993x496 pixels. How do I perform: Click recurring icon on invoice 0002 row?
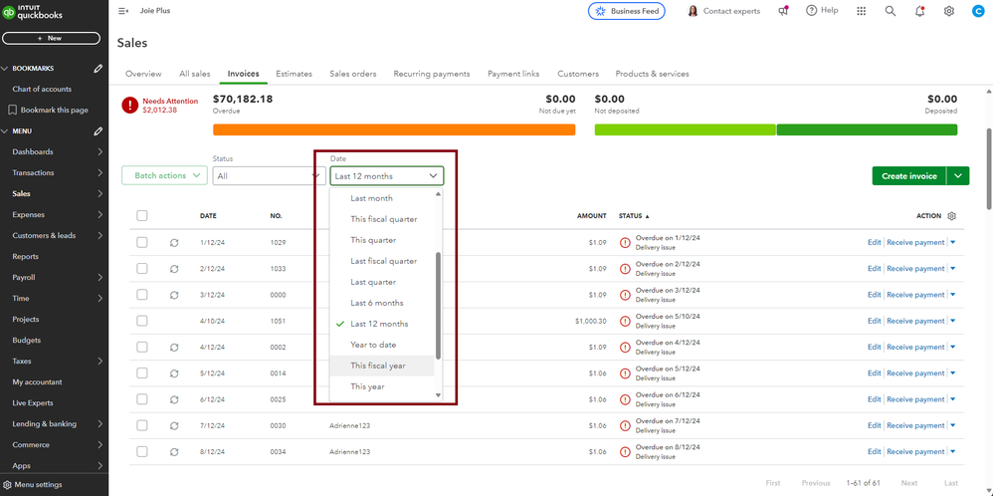(174, 347)
